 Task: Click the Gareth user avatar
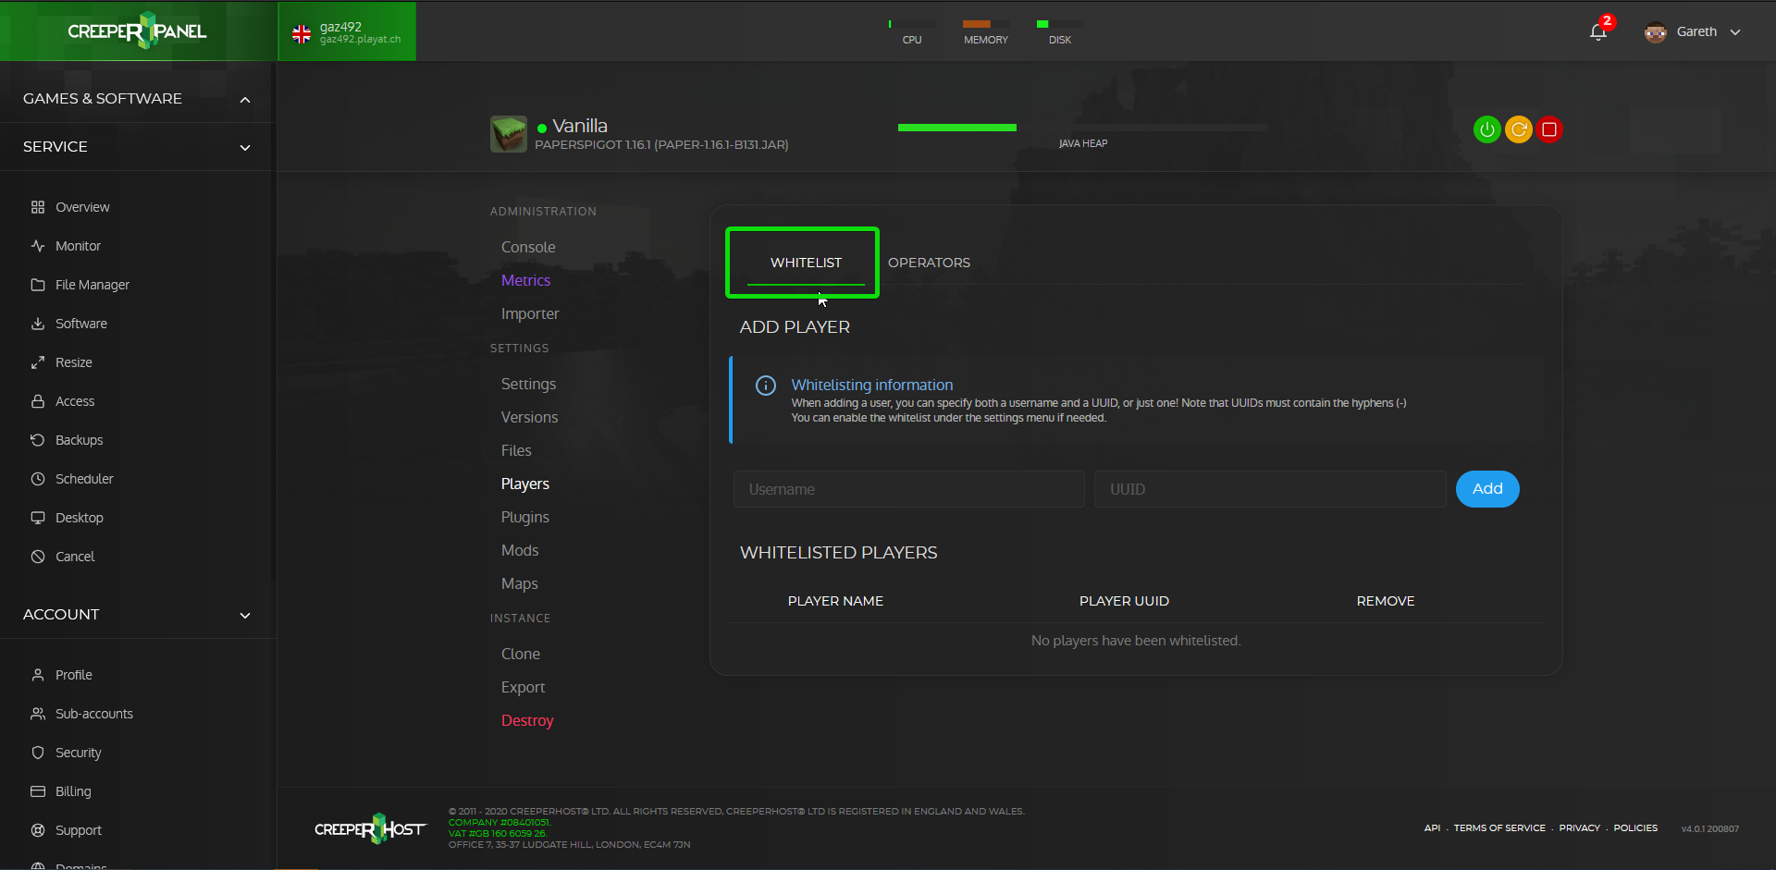tap(1656, 31)
